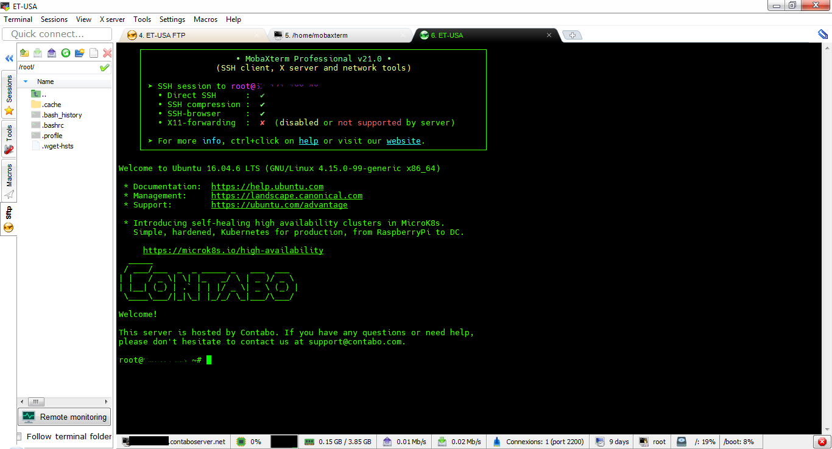Screen dimensions: 832x449
Task: Click the paperclip icon at top right
Action: point(822,35)
